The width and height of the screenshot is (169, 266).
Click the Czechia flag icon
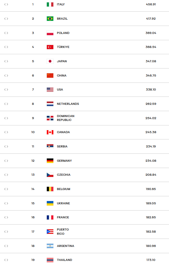tap(50, 175)
